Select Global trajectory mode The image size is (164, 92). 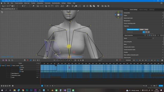pyautogui.click(x=142, y=30)
